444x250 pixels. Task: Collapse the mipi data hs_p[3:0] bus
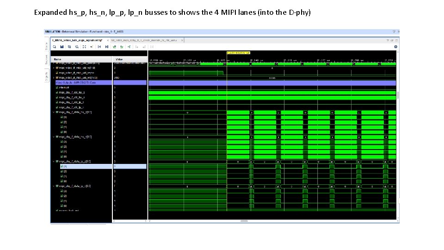point(54,112)
